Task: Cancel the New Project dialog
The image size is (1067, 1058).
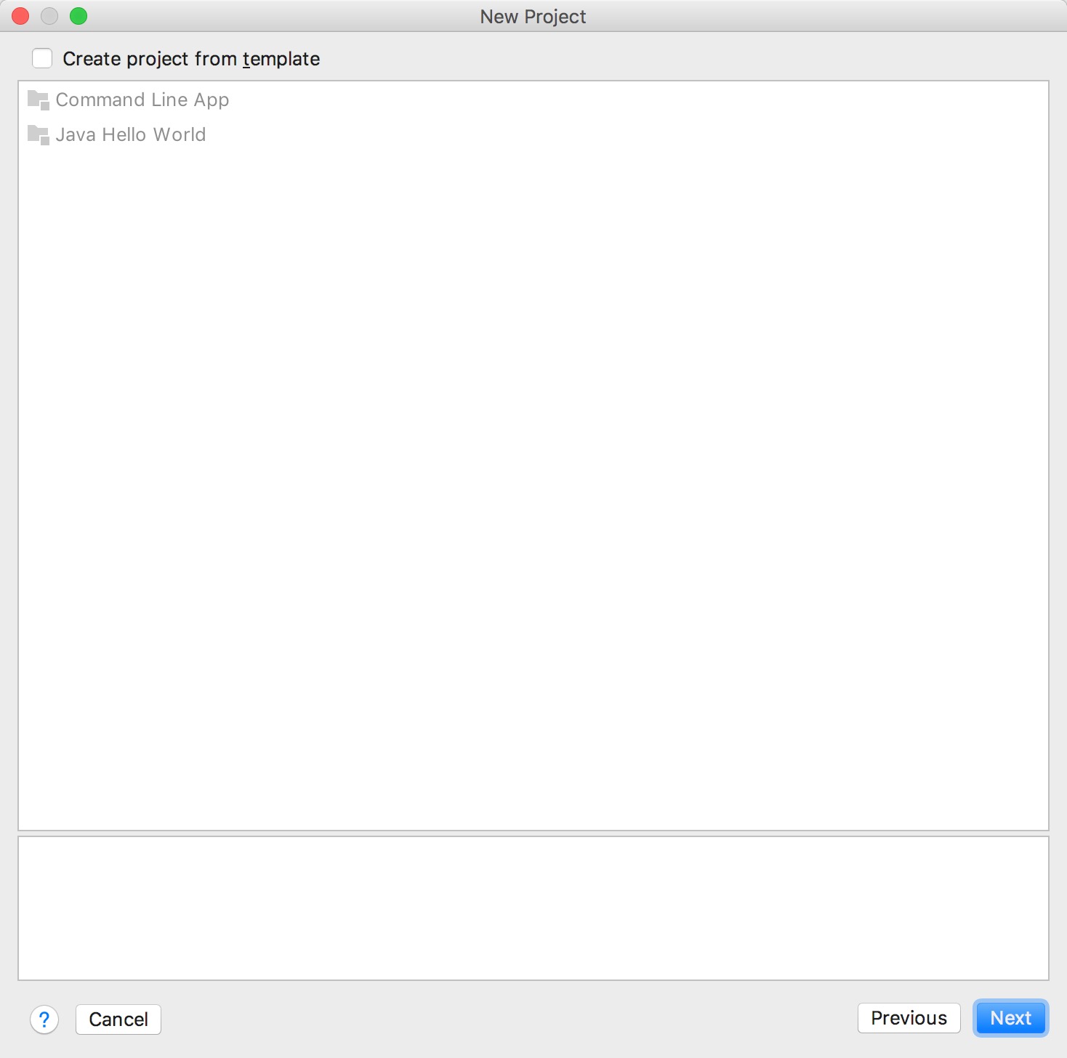Action: 118,1019
